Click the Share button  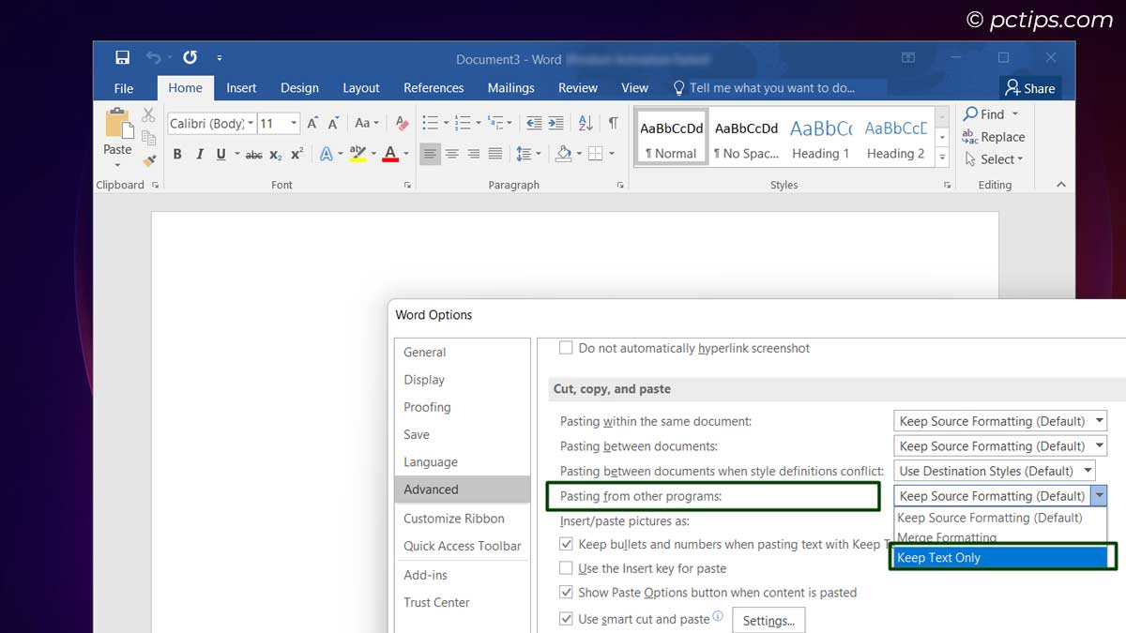(x=1030, y=87)
